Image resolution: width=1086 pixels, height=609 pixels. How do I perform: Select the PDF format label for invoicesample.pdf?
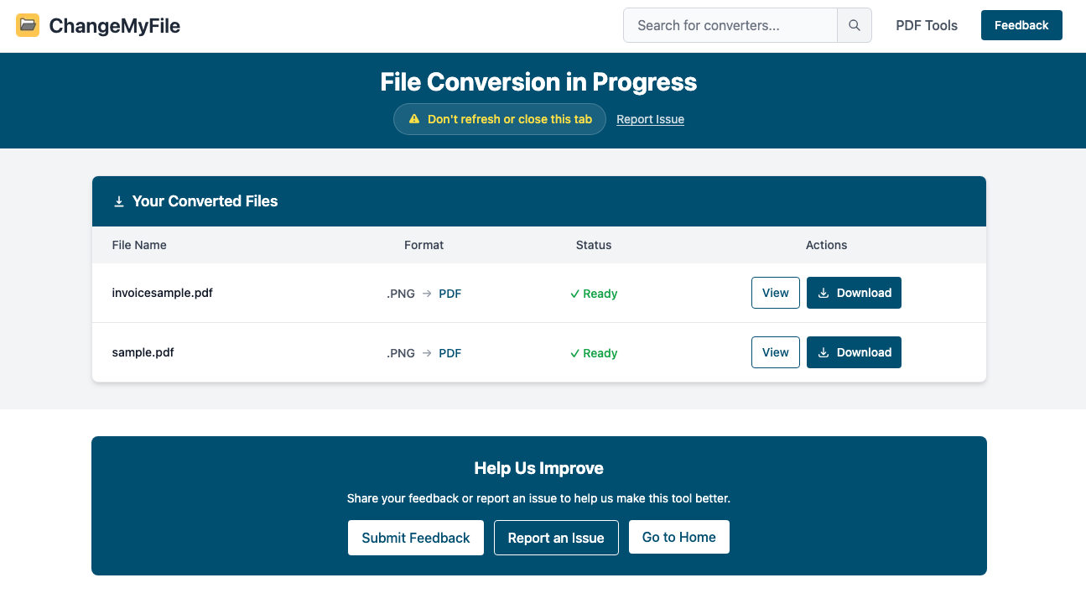point(449,293)
